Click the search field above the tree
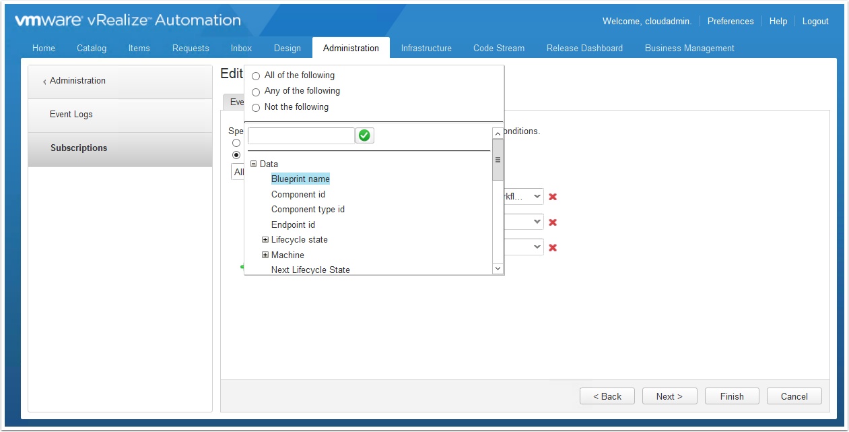The image size is (849, 432). (x=301, y=135)
